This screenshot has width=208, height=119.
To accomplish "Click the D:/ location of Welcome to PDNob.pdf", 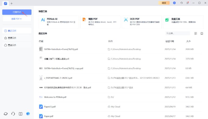I will pos(111,97).
